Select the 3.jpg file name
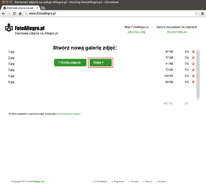This screenshot has height=185, width=206. [x=11, y=64]
